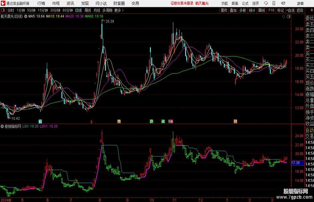
Task: Open the 问小达 menu
Action: tap(101, 3)
